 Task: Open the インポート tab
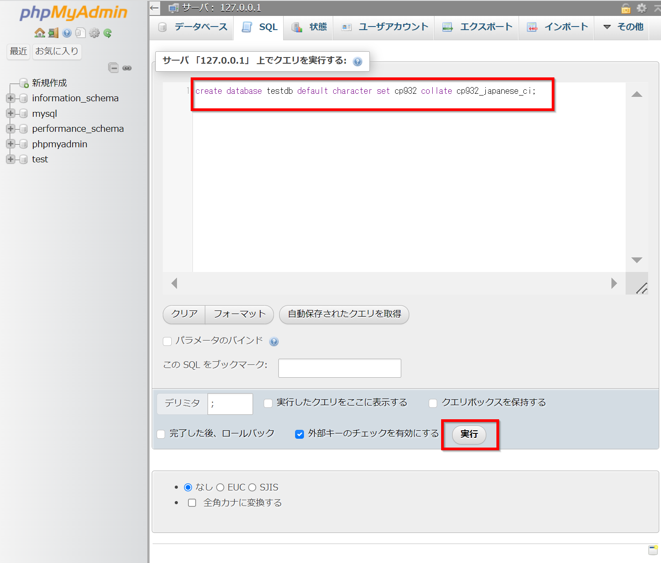click(557, 27)
